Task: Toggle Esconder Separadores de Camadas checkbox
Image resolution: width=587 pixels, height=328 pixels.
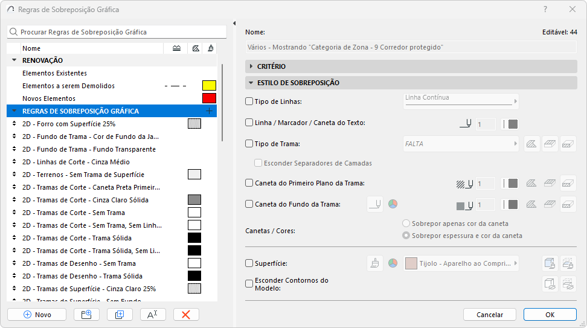Action: (x=258, y=163)
